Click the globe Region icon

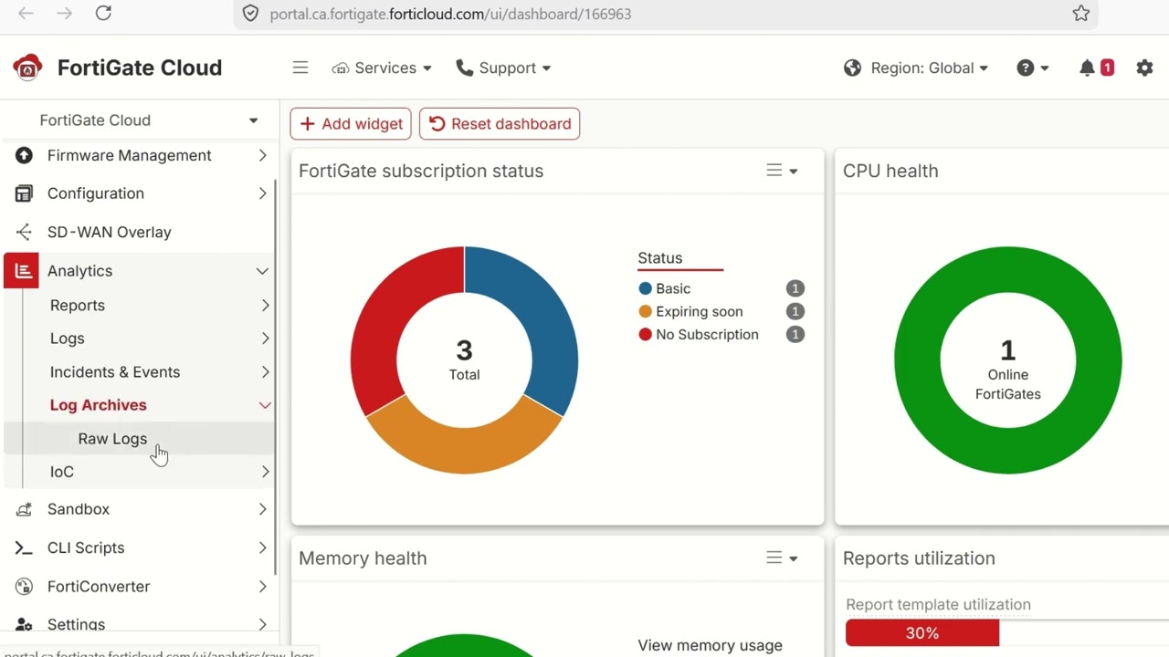click(x=852, y=68)
